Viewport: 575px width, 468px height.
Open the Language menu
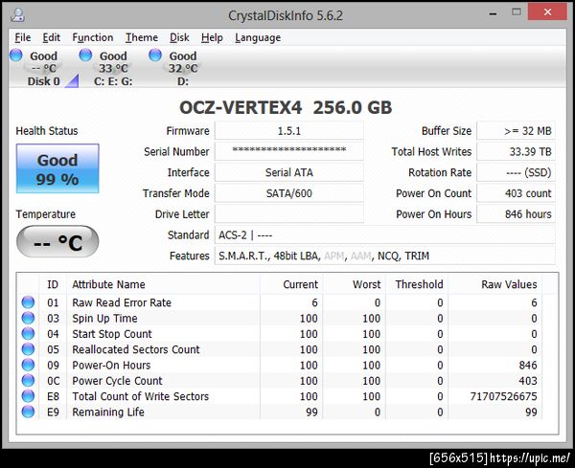pyautogui.click(x=258, y=37)
